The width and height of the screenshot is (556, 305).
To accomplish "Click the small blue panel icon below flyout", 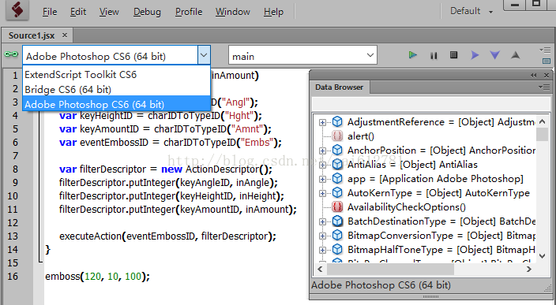I will click(547, 61).
